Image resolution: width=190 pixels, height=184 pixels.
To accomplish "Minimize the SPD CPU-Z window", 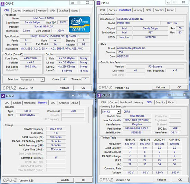I will click(x=170, y=95).
